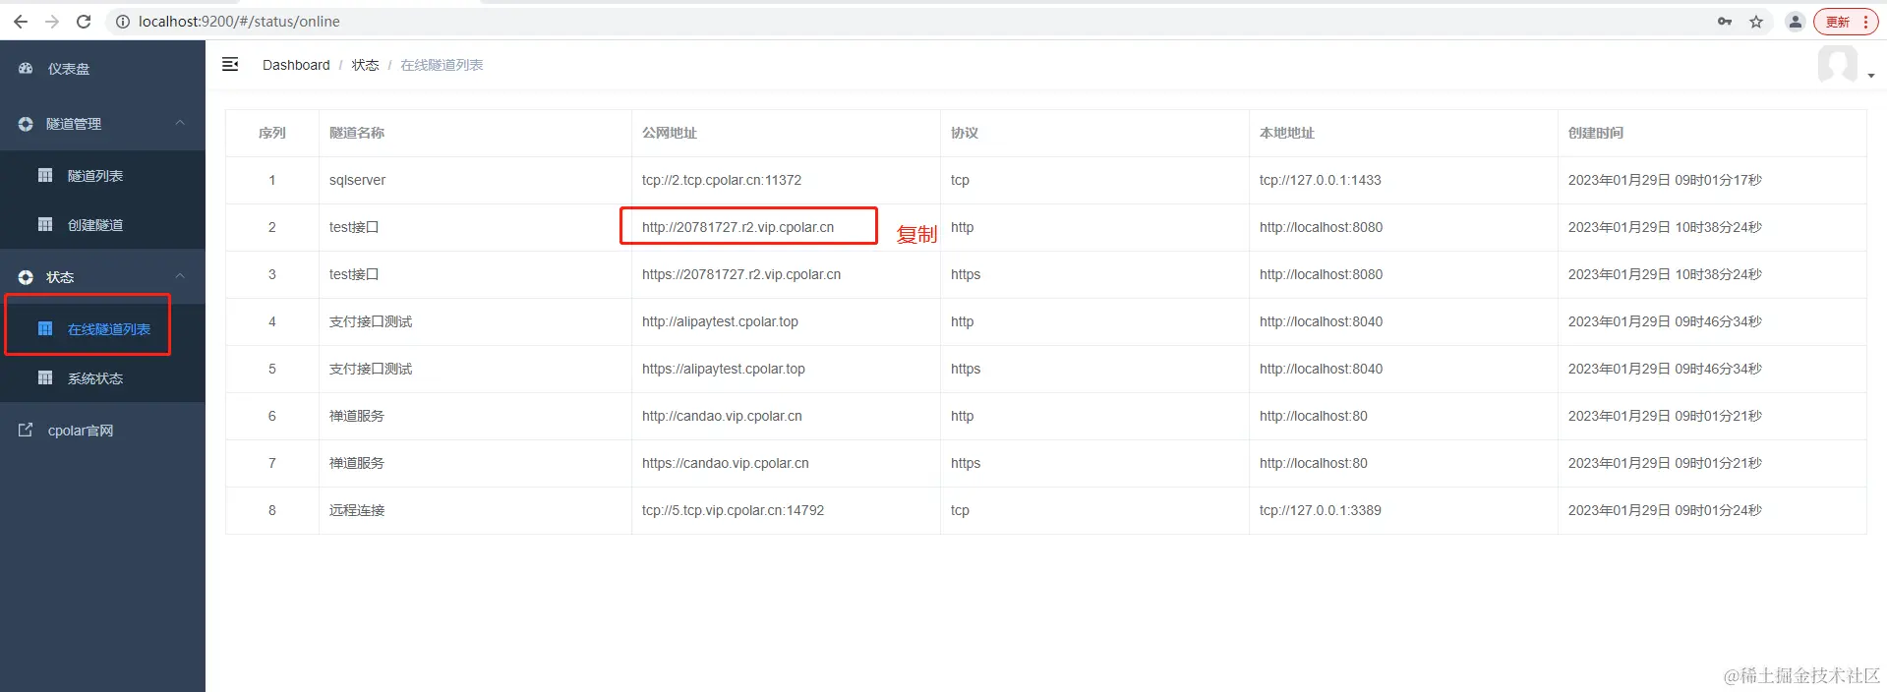Select http://20781727.r2.vip.cpolar.cn address
The width and height of the screenshot is (1887, 692).
click(x=737, y=227)
